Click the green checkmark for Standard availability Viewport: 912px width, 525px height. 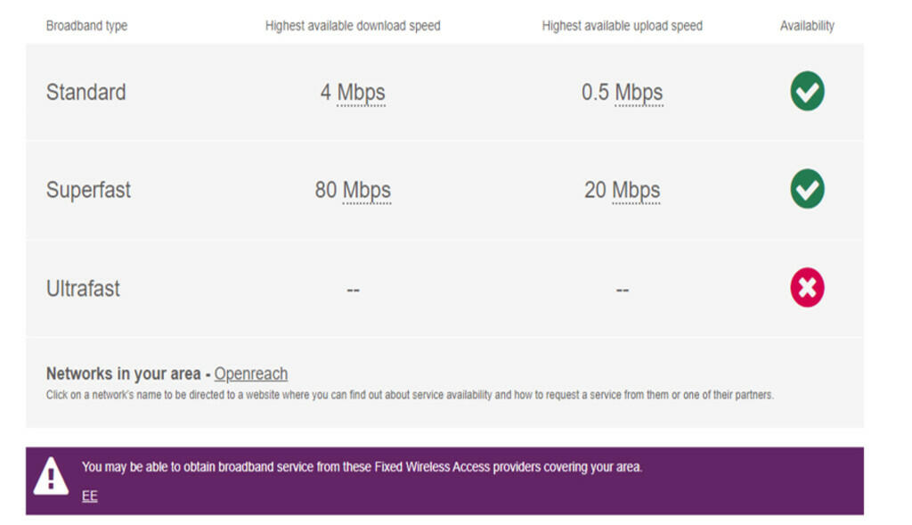point(807,91)
